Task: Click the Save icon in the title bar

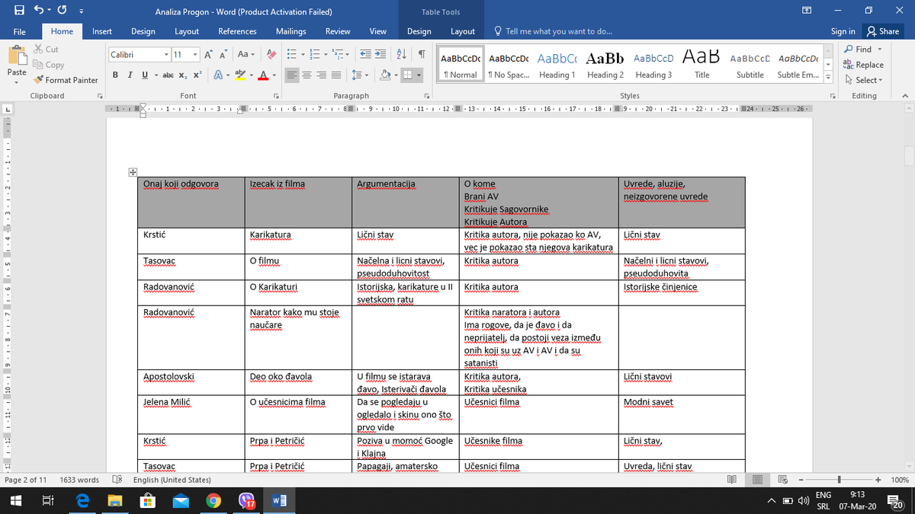Action: (x=20, y=11)
